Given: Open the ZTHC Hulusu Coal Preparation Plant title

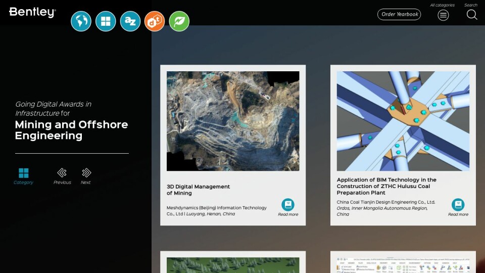Looking at the screenshot, I should 386,186.
